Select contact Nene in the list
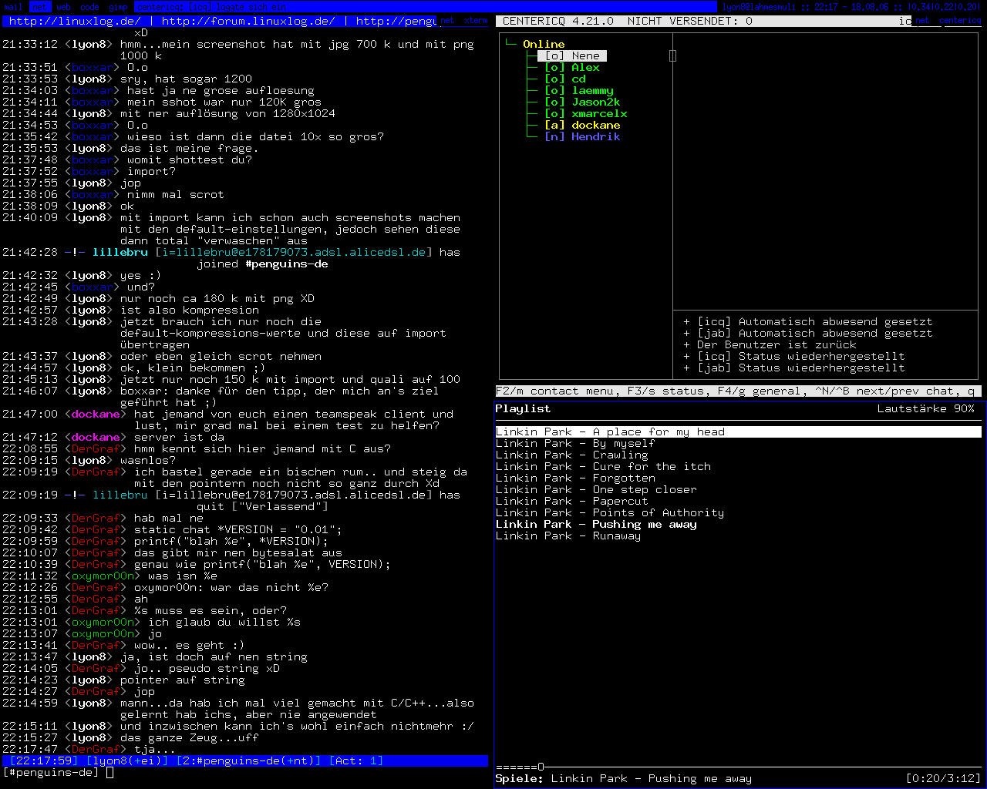987x789 pixels. coord(584,55)
